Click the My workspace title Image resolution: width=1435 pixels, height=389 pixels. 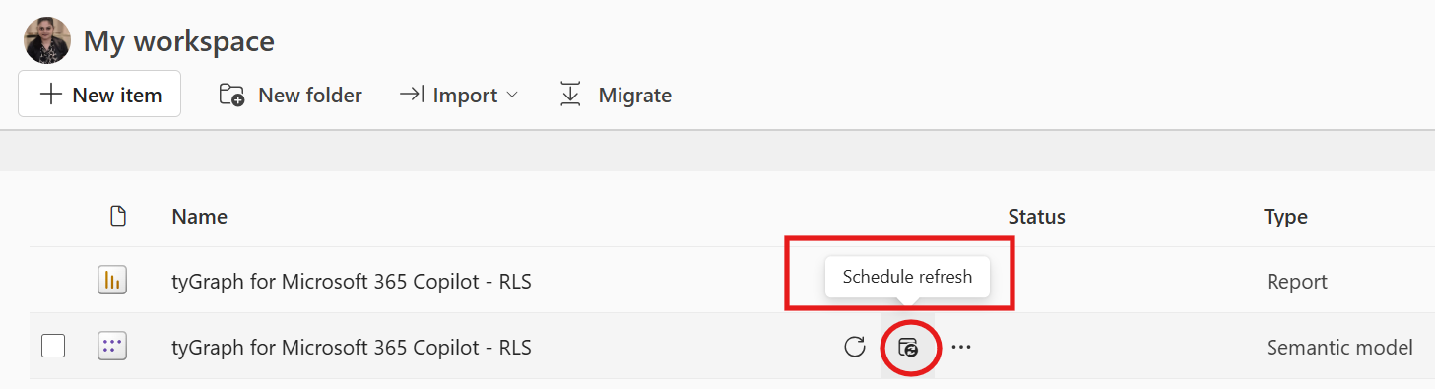(179, 41)
